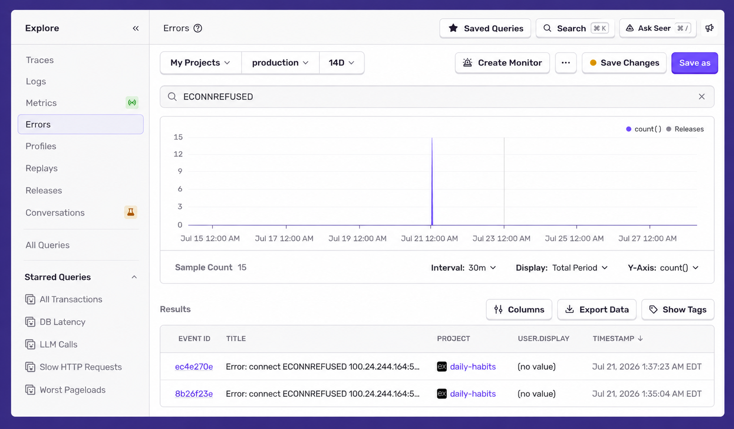This screenshot has height=429, width=734.
Task: Click the Saved Queries button
Action: point(485,28)
